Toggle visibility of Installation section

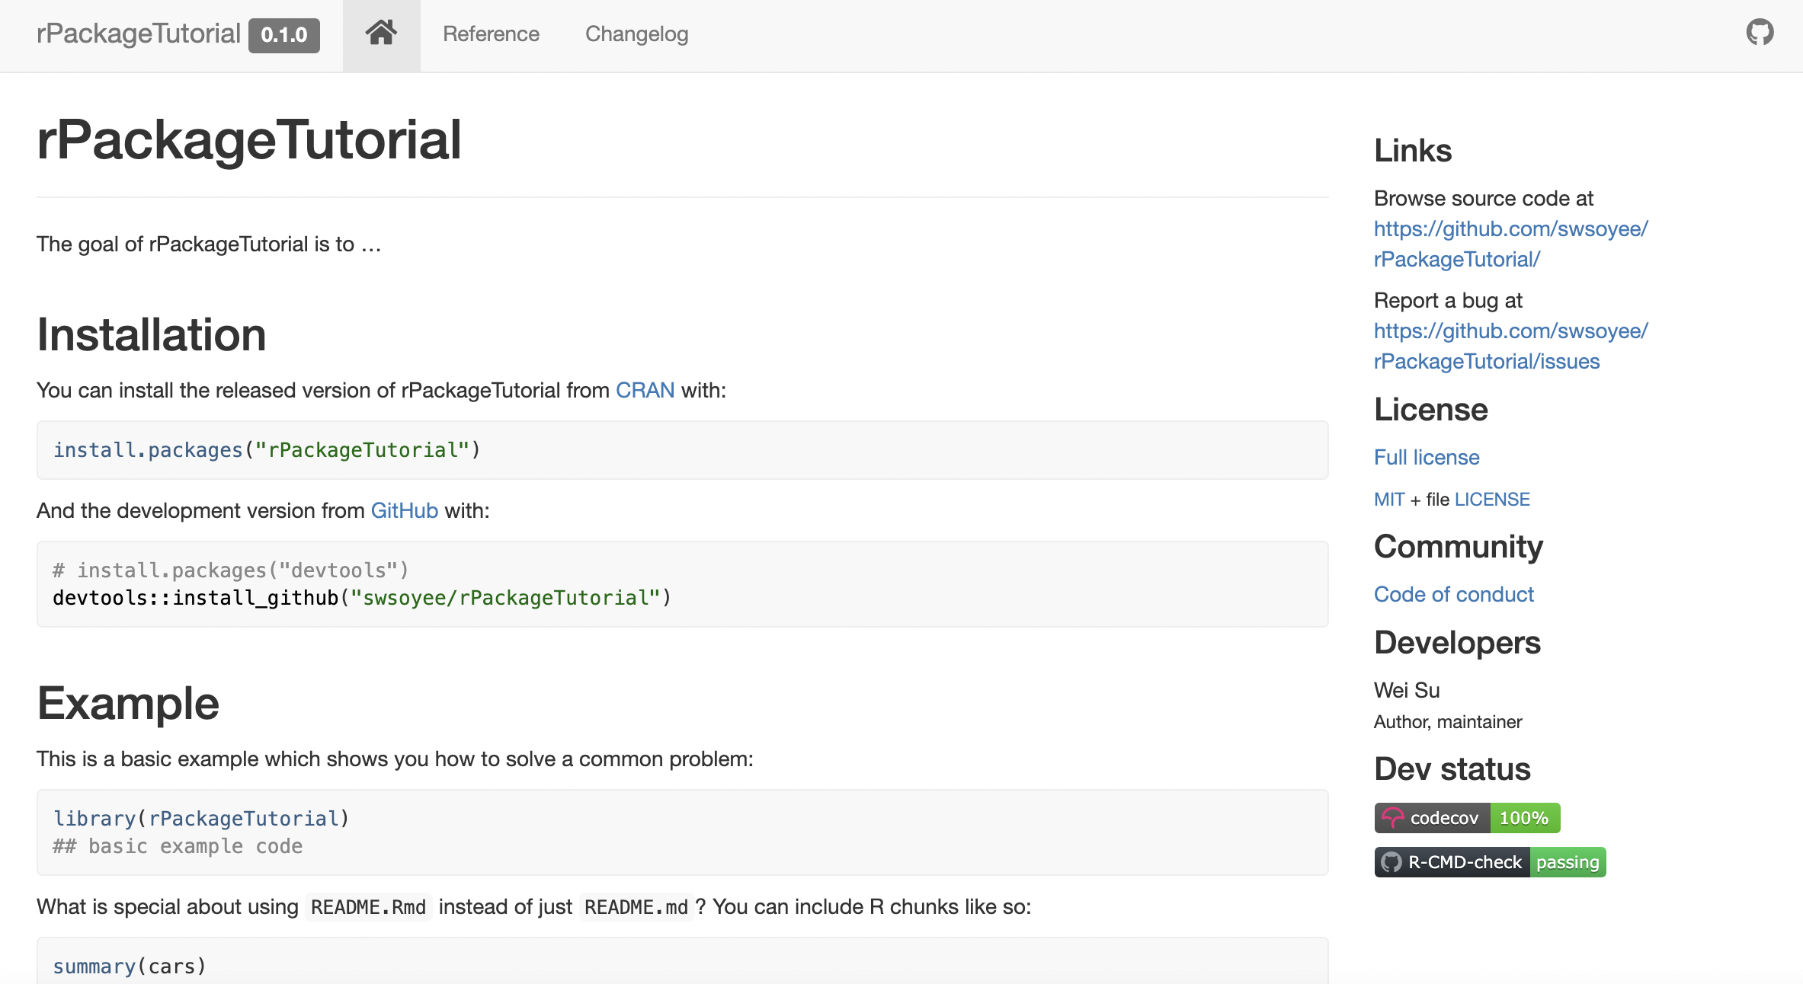click(x=152, y=332)
